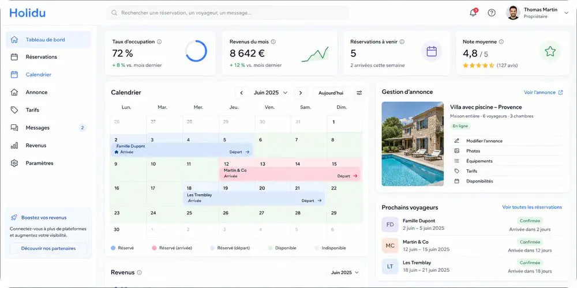Click the Messages unread count badge 2

83,128
